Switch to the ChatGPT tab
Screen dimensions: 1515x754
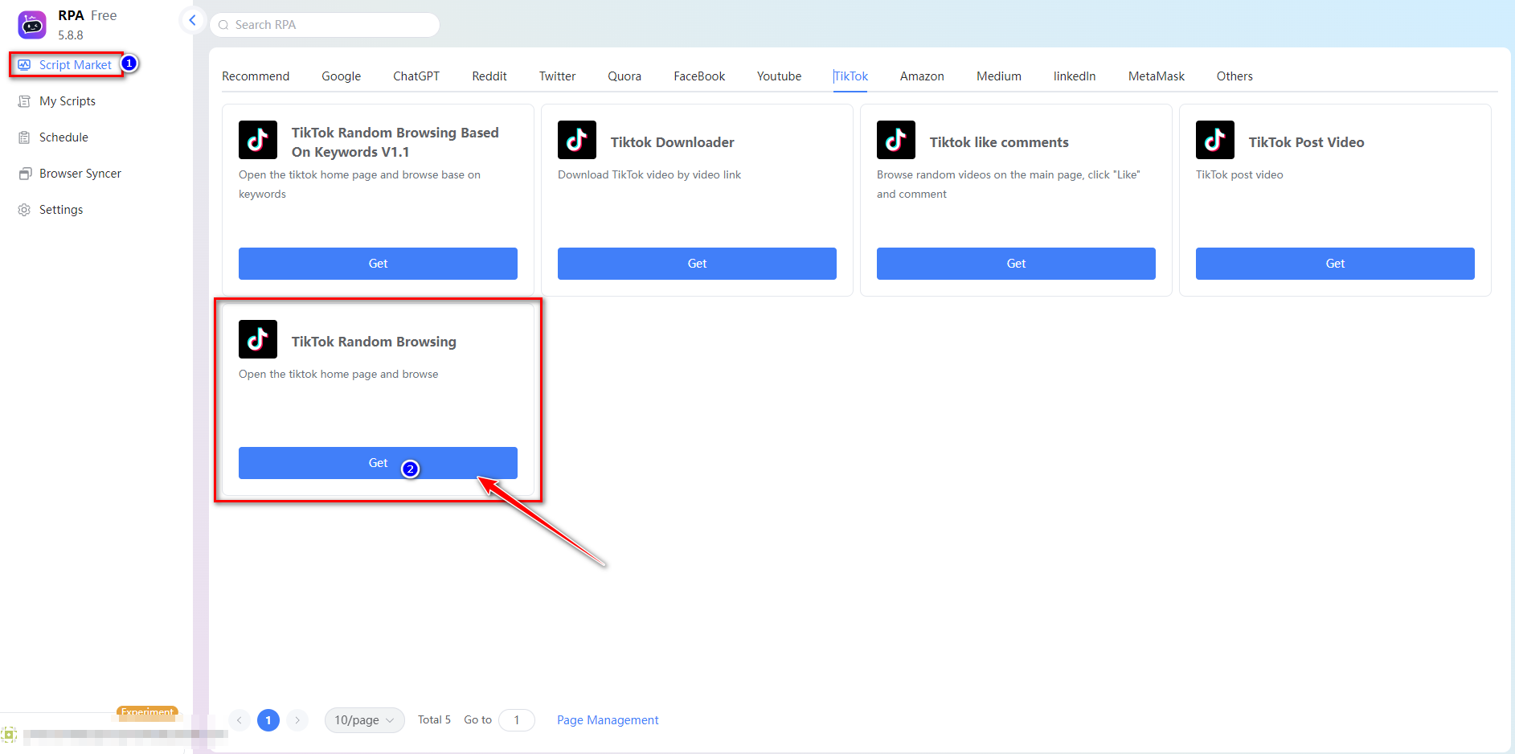416,76
